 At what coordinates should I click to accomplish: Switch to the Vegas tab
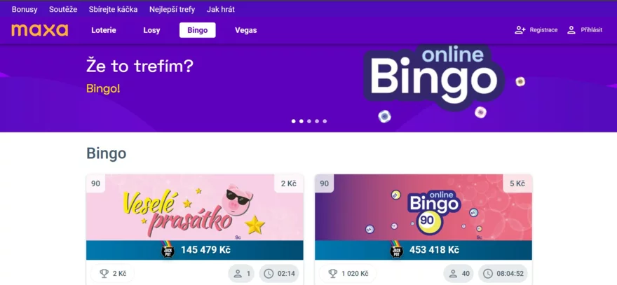pyautogui.click(x=246, y=30)
